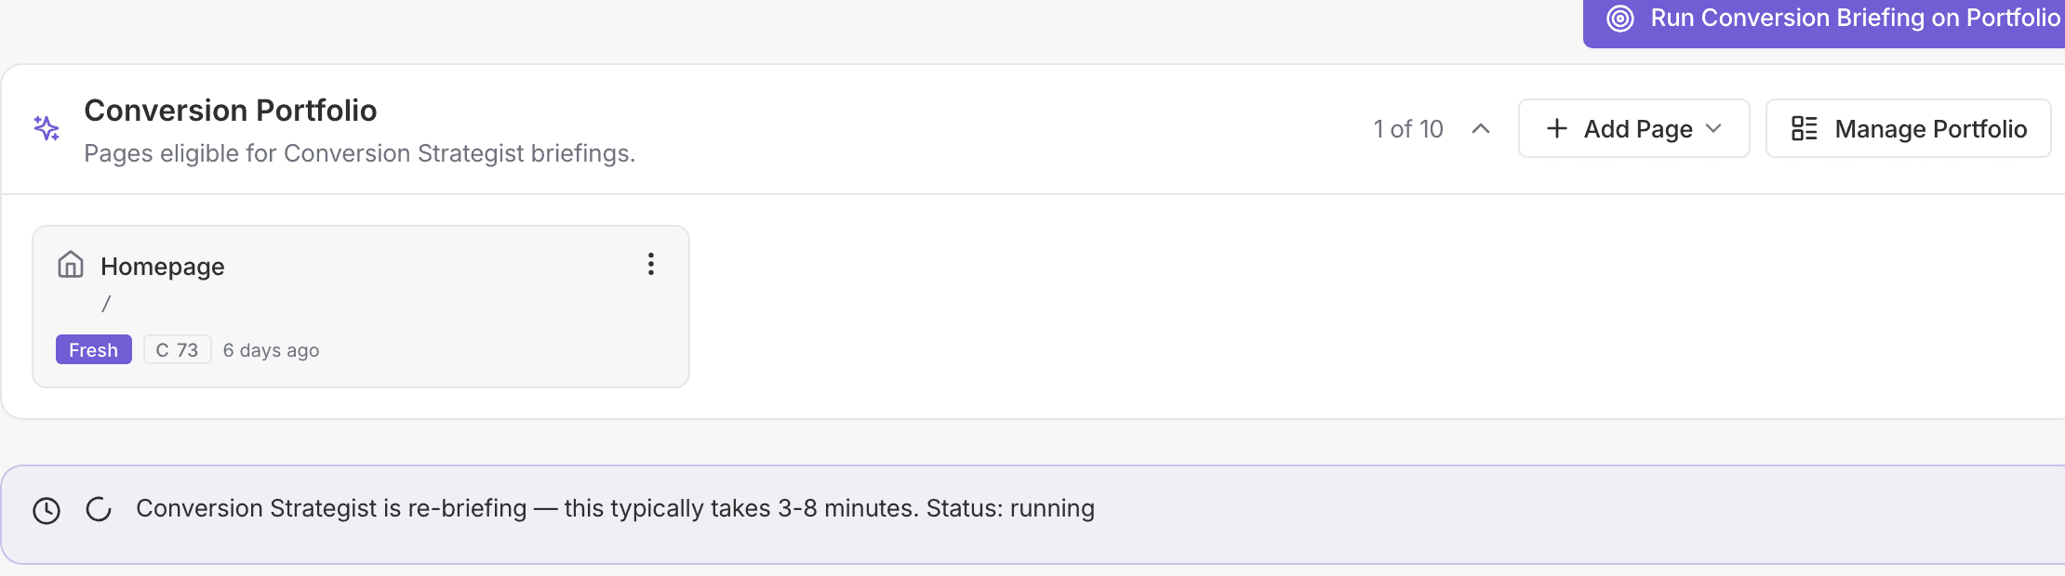2065x576 pixels.
Task: Click the layout icon in Manage Portfolio
Action: 1803,128
